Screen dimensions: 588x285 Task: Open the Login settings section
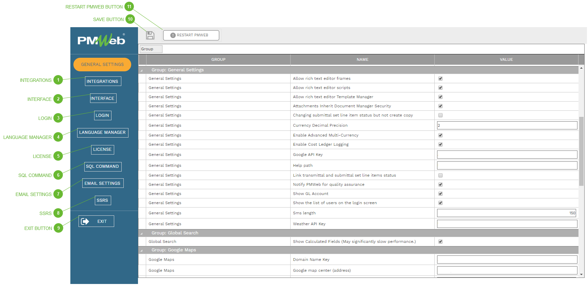102,115
